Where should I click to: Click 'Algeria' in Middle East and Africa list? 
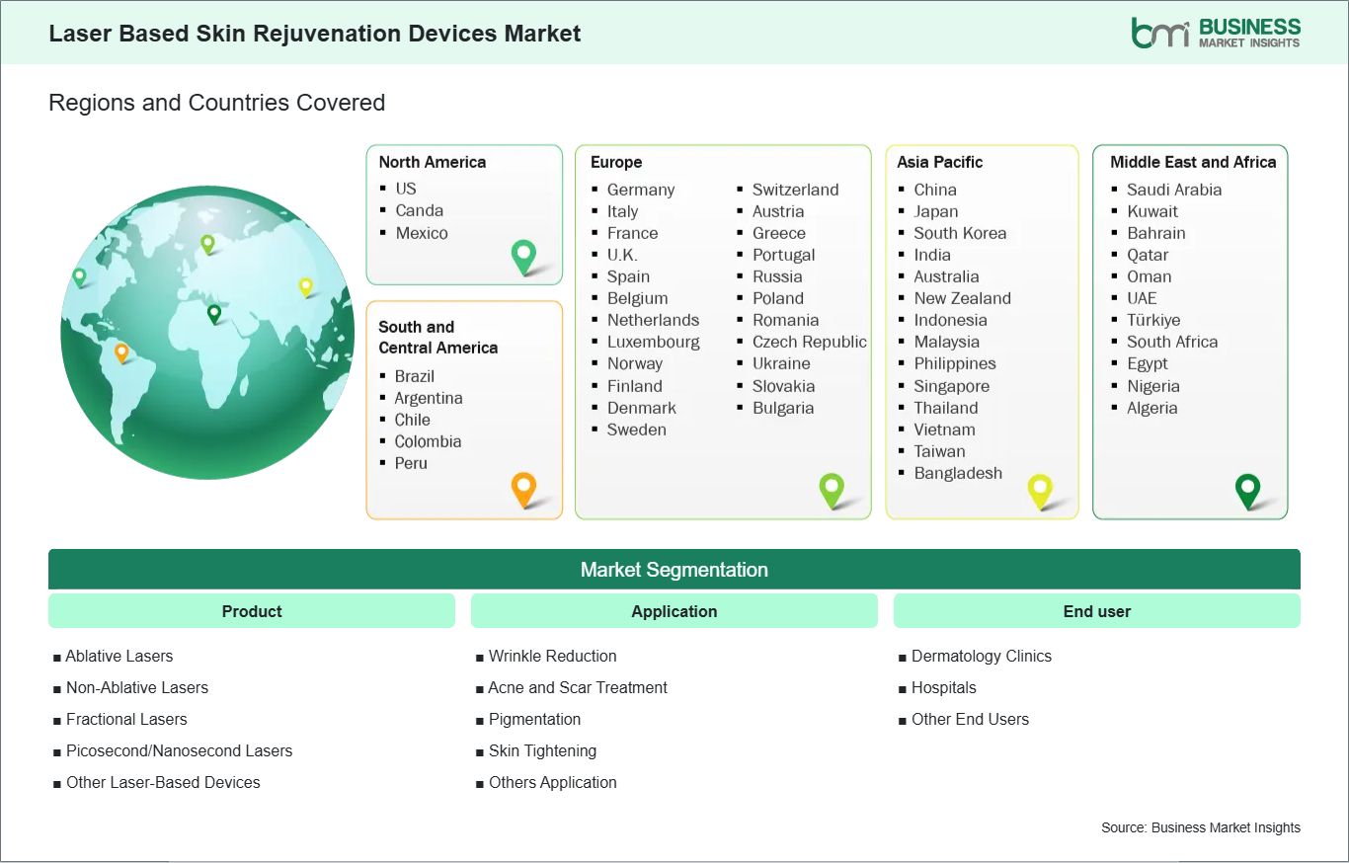(x=1152, y=408)
